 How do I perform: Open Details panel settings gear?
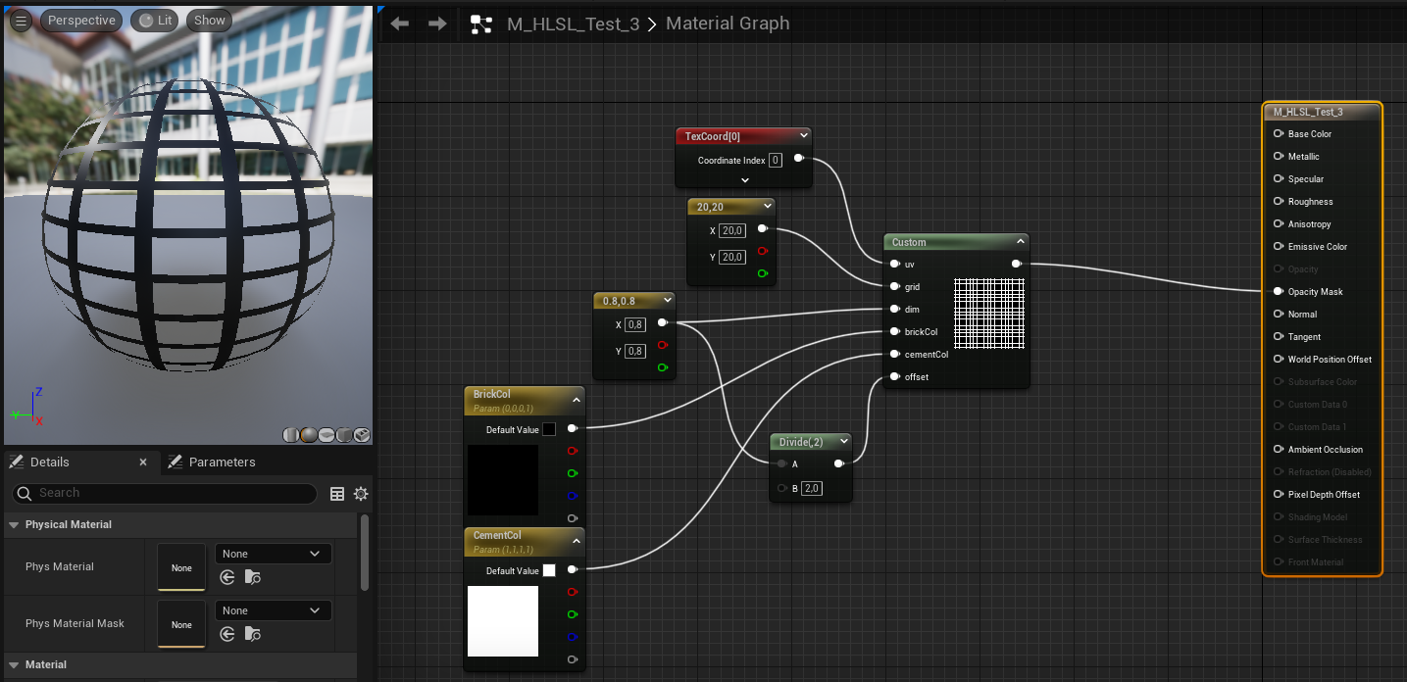(361, 494)
